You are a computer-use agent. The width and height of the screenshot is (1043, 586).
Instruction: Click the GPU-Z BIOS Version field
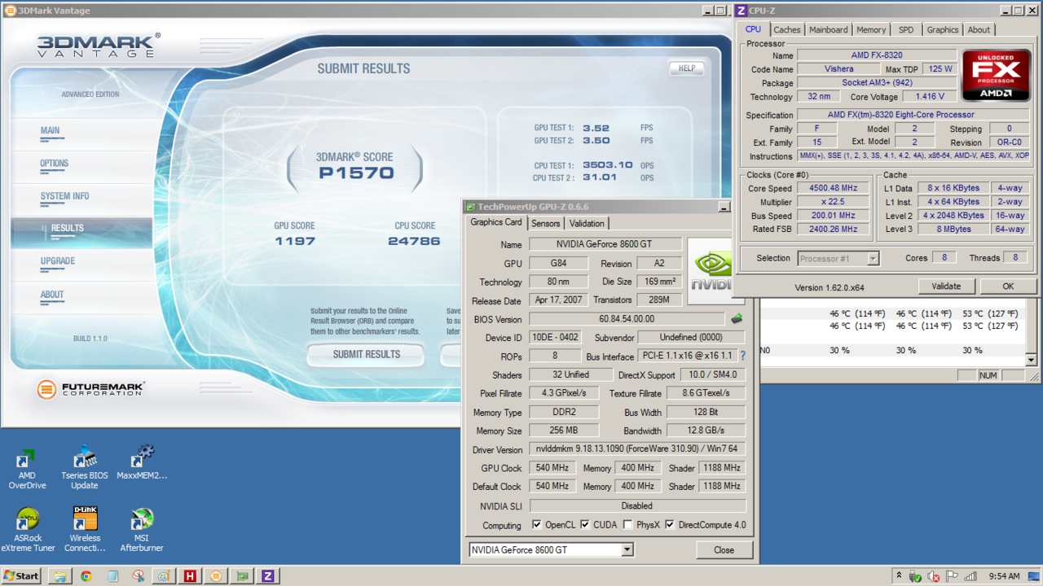point(627,319)
